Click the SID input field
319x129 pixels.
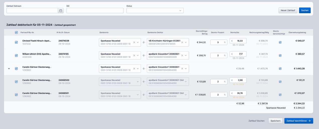tap(95, 10)
